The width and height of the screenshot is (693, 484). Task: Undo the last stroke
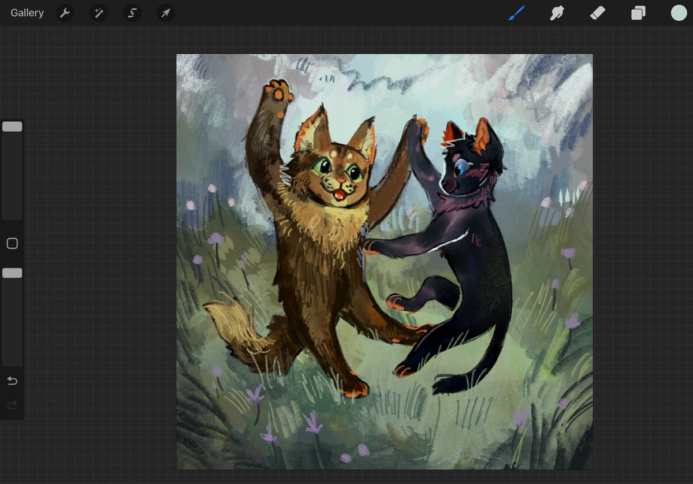click(12, 381)
